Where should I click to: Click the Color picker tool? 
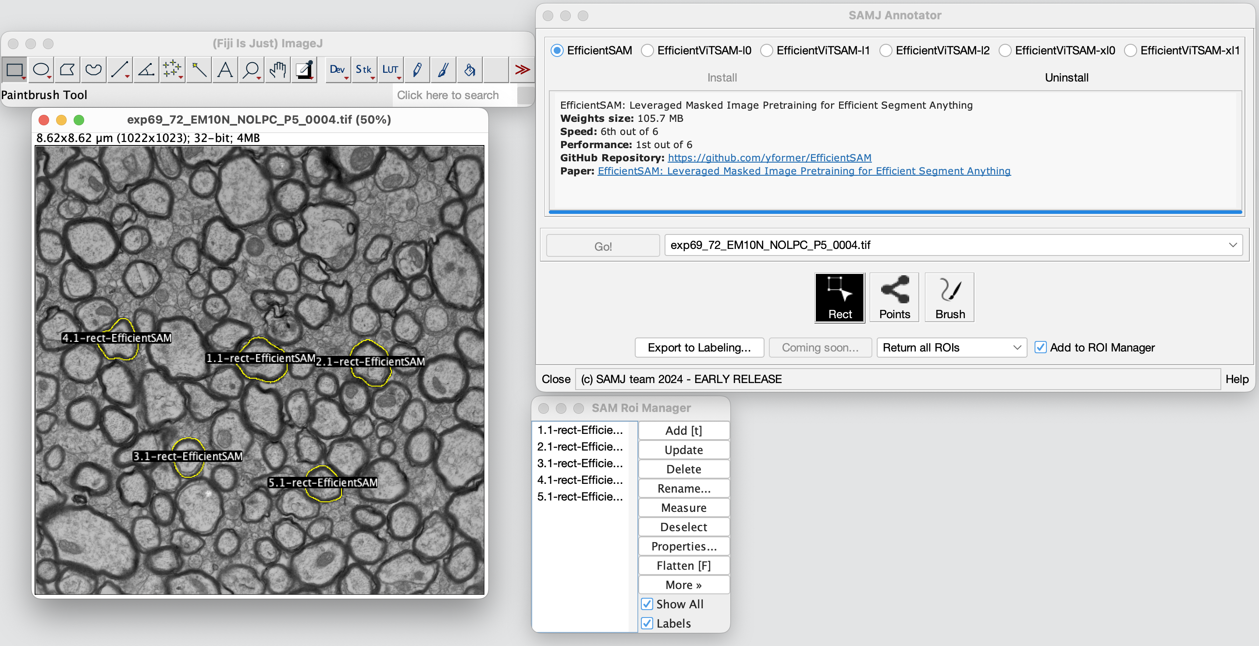[305, 70]
